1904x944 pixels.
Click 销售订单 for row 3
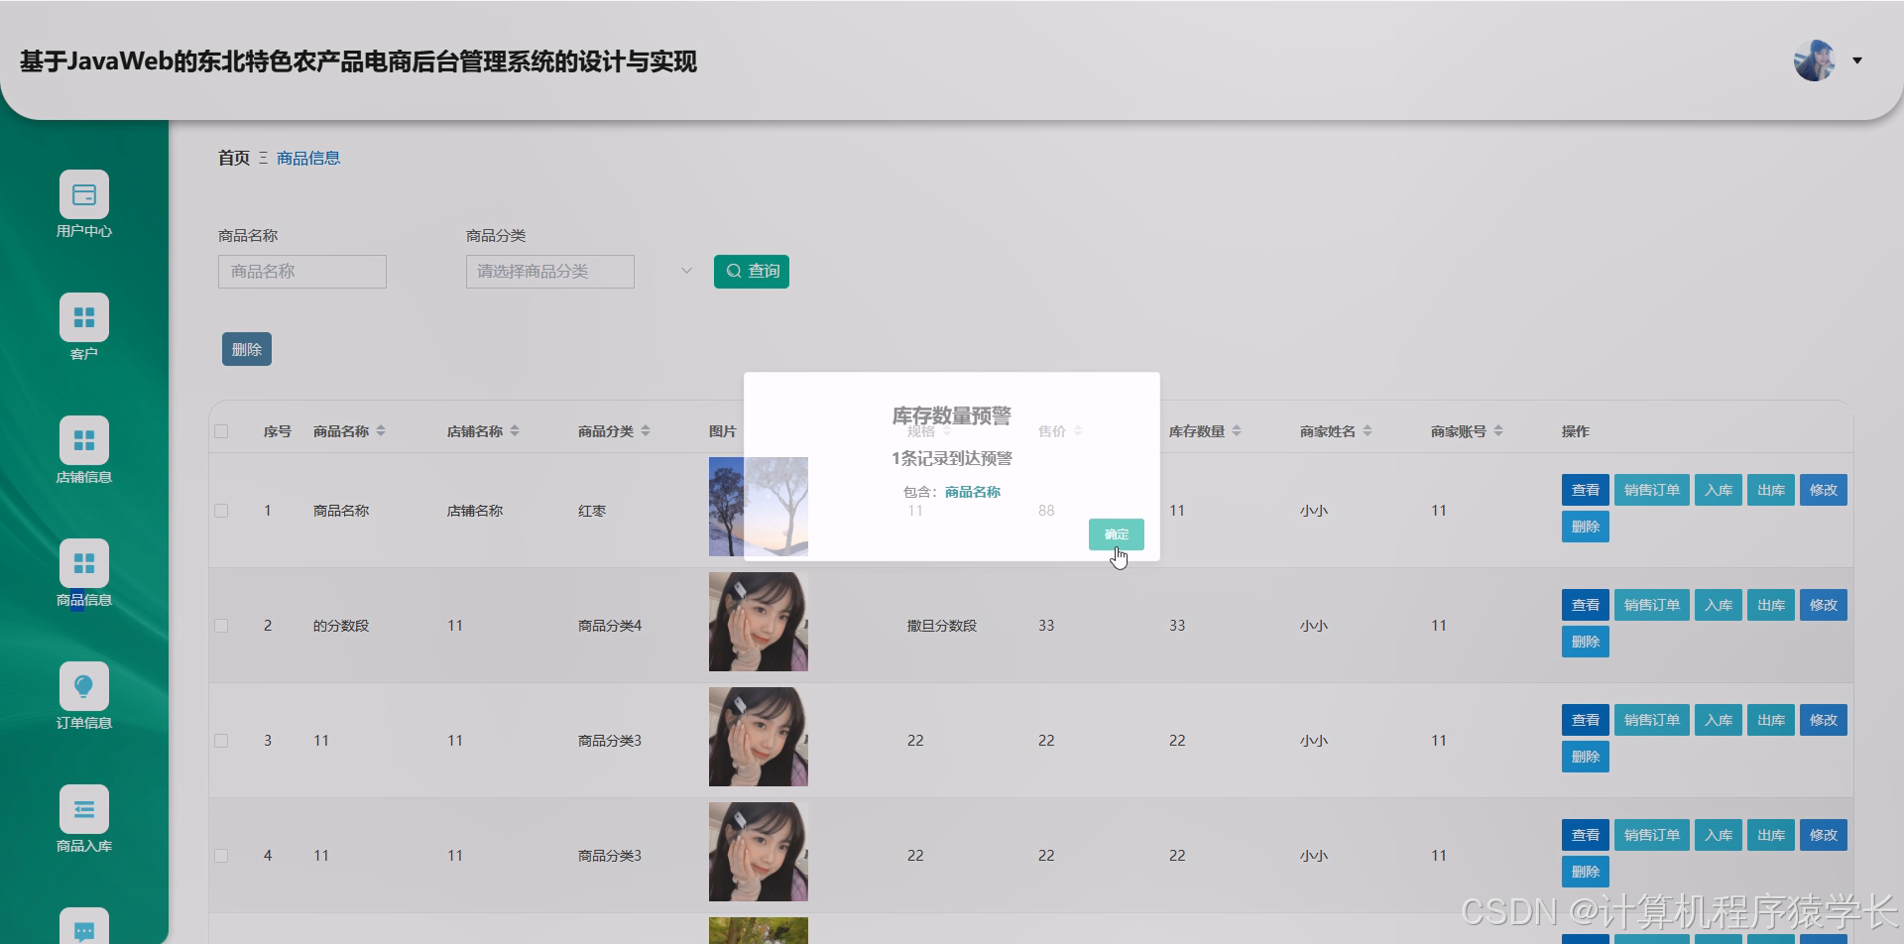pyautogui.click(x=1652, y=720)
